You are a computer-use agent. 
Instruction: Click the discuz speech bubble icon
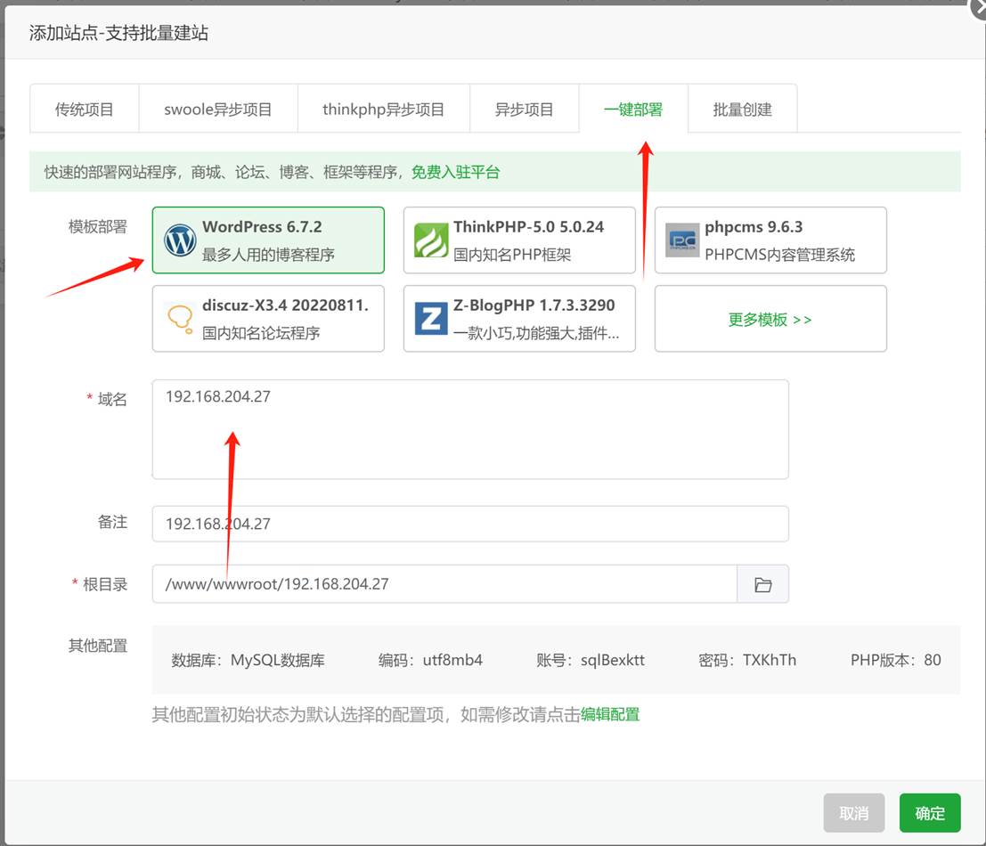[180, 319]
